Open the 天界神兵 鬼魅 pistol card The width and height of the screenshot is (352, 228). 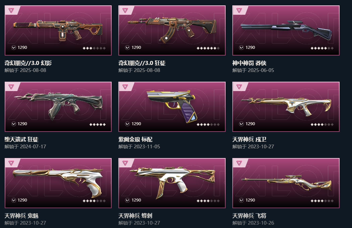pos(58,183)
